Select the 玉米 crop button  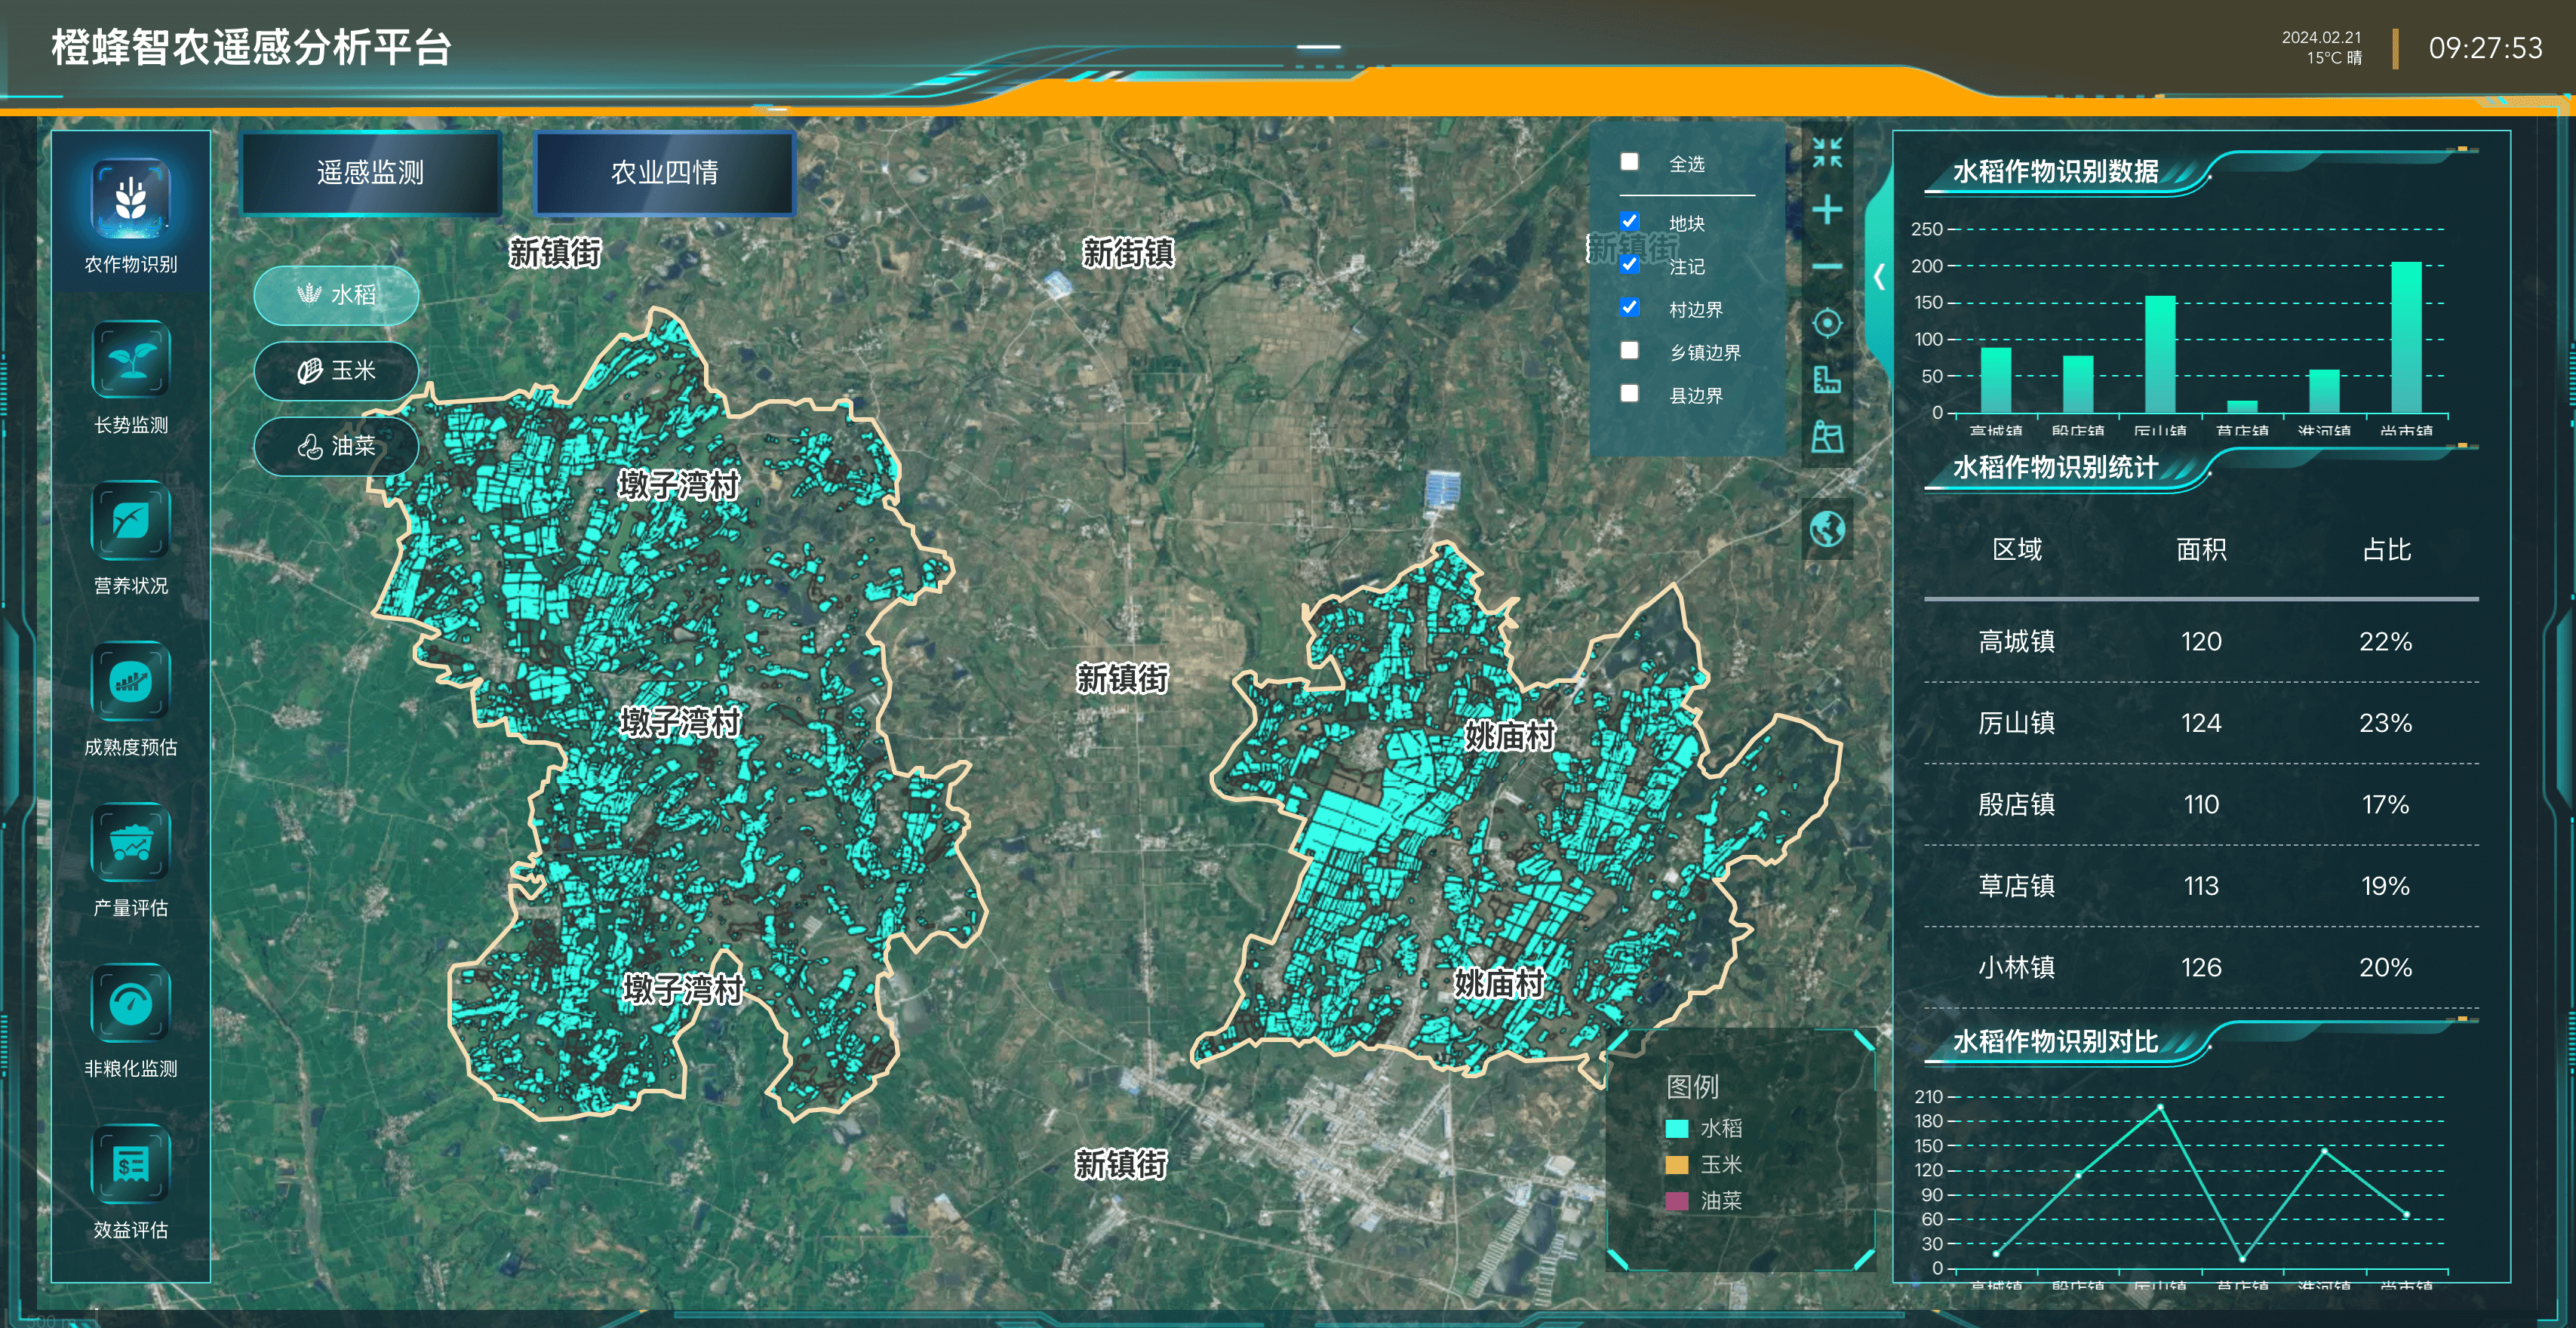pos(336,371)
